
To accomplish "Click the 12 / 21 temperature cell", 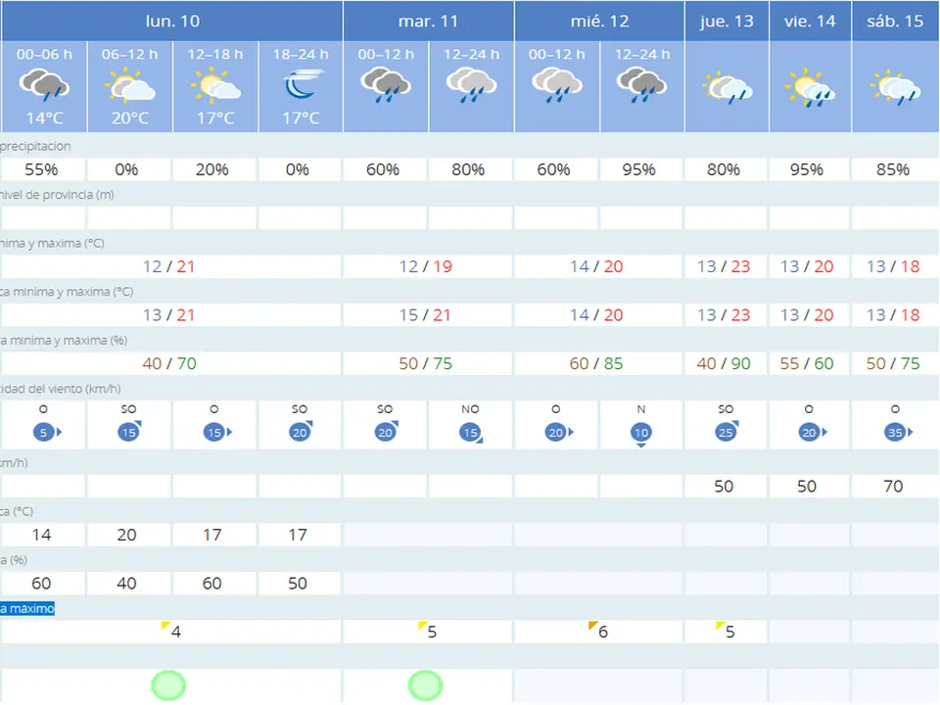I will (x=170, y=266).
